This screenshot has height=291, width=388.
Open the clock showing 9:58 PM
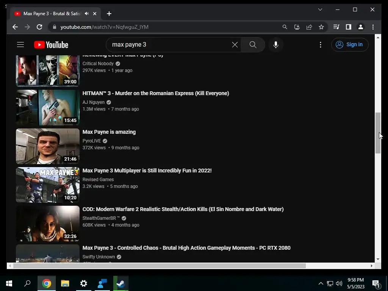tap(355, 283)
